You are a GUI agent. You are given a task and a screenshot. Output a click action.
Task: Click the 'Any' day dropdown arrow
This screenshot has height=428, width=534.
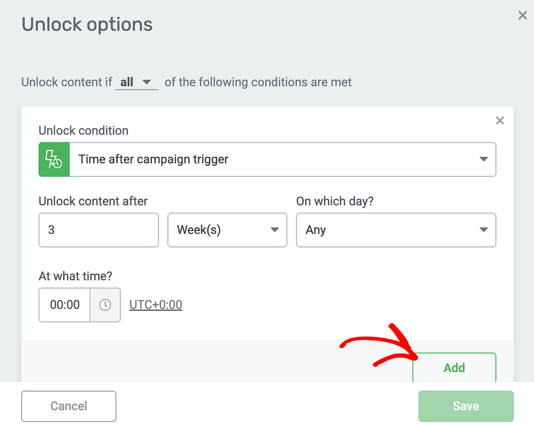(x=483, y=230)
